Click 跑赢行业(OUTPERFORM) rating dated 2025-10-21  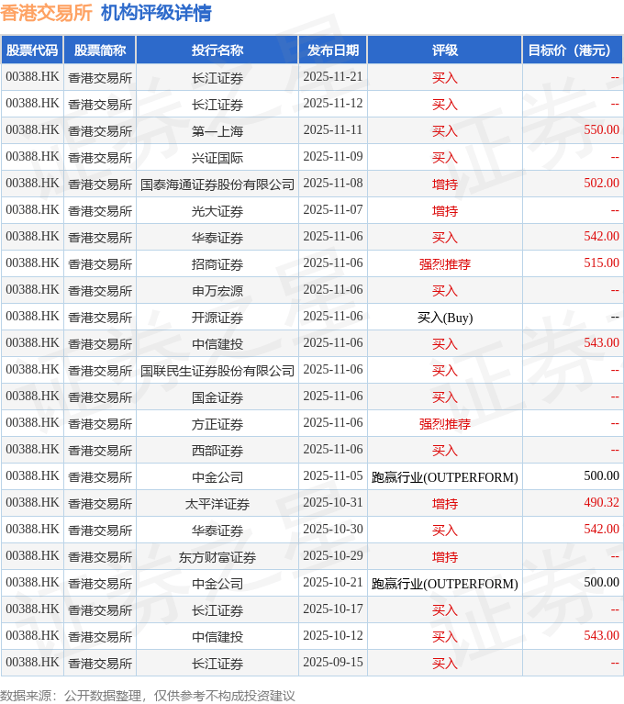click(x=444, y=584)
